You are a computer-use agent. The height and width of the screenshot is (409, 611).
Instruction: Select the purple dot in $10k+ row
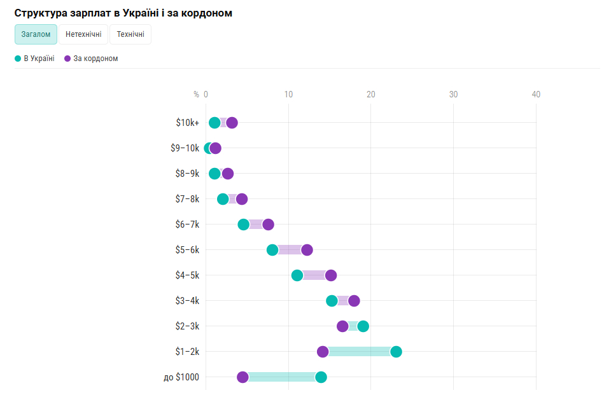click(232, 123)
